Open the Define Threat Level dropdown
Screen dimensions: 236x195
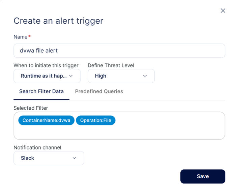point(121,76)
